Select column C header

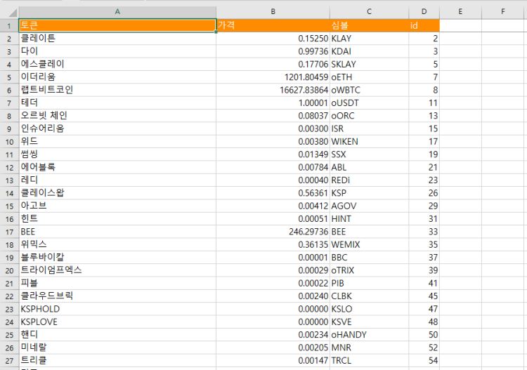click(369, 12)
